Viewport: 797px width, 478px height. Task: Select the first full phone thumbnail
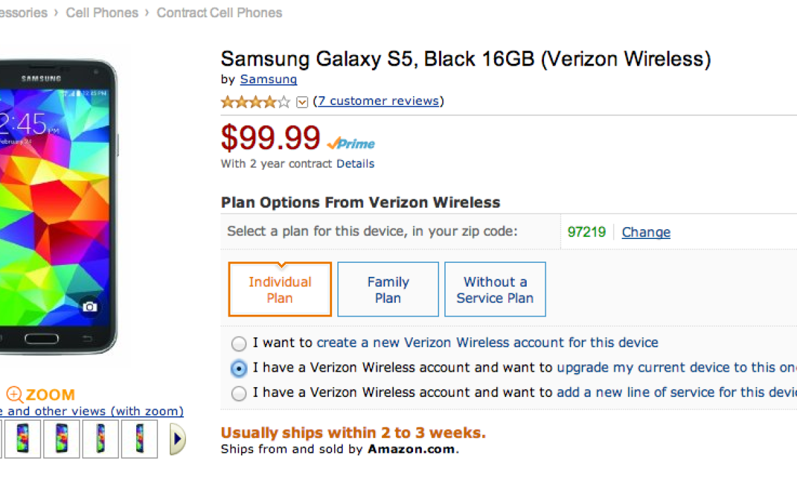[22, 439]
